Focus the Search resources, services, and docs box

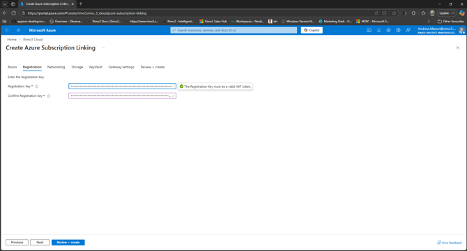pyautogui.click(x=233, y=30)
